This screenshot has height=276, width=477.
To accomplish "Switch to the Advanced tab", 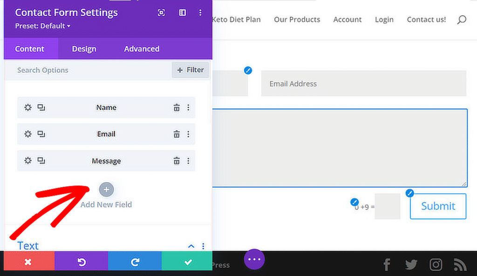I will 141,48.
